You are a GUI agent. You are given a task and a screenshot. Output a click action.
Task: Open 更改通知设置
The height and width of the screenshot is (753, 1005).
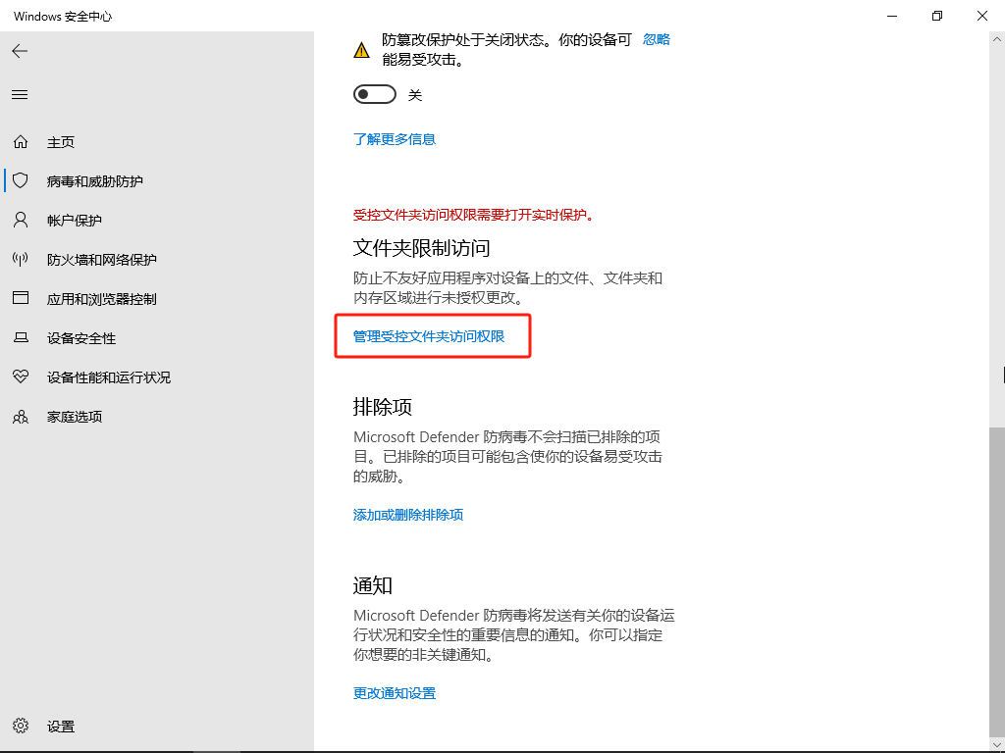tap(393, 692)
